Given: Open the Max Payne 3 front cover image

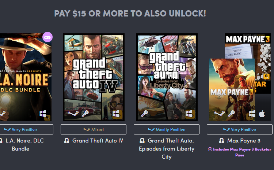Looking at the screenshot, I should pyautogui.click(x=232, y=90).
